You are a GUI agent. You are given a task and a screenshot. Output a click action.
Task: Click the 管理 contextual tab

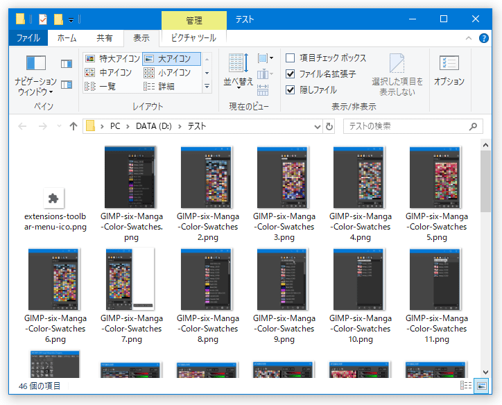(194, 21)
